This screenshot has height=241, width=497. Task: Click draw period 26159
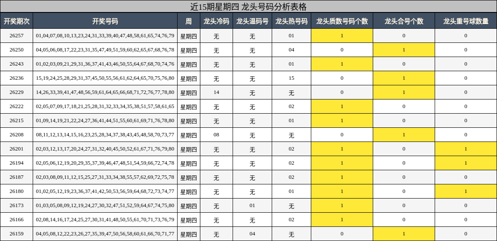tap(16, 234)
